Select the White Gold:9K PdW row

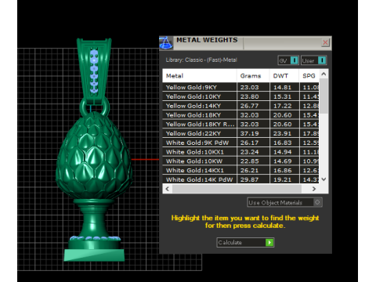pyautogui.click(x=240, y=143)
